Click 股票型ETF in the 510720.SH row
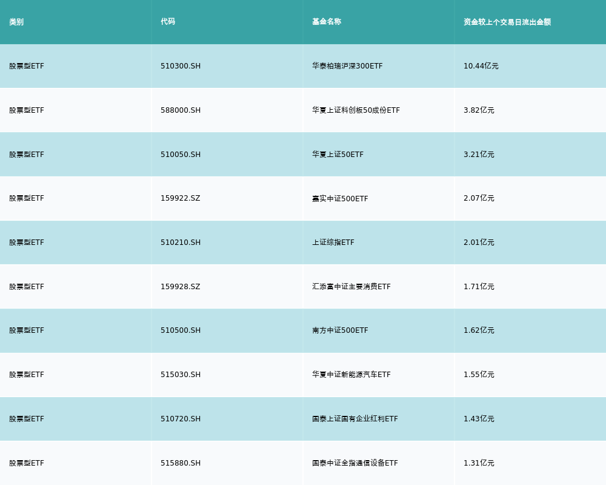606x485 pixels. coord(27,419)
